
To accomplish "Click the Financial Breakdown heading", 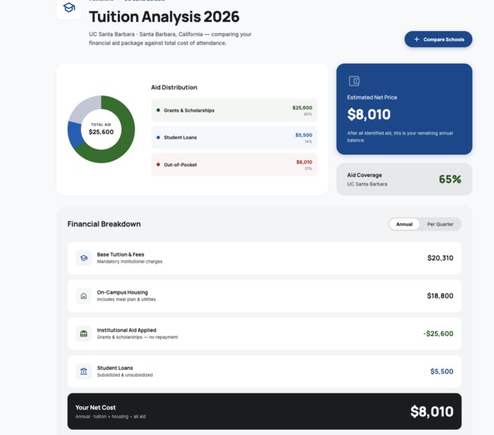I will coord(104,224).
